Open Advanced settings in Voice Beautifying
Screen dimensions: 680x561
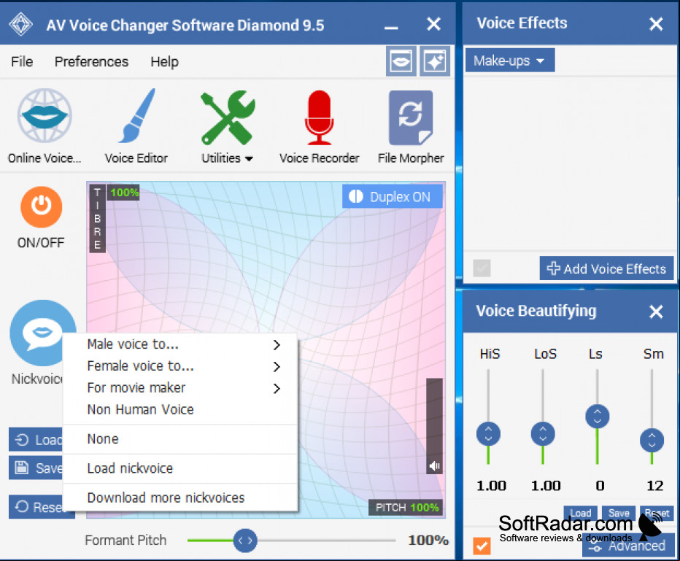628,546
